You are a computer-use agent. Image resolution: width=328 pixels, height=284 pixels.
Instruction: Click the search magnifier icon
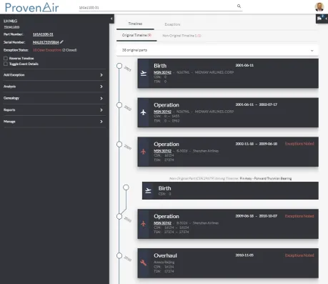pos(239,6)
